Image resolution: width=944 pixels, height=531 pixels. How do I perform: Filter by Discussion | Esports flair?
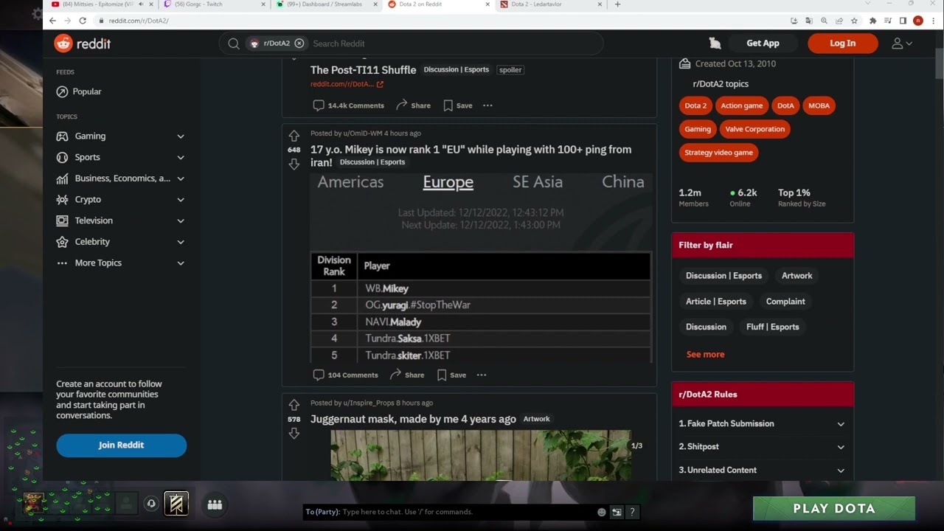pos(723,276)
